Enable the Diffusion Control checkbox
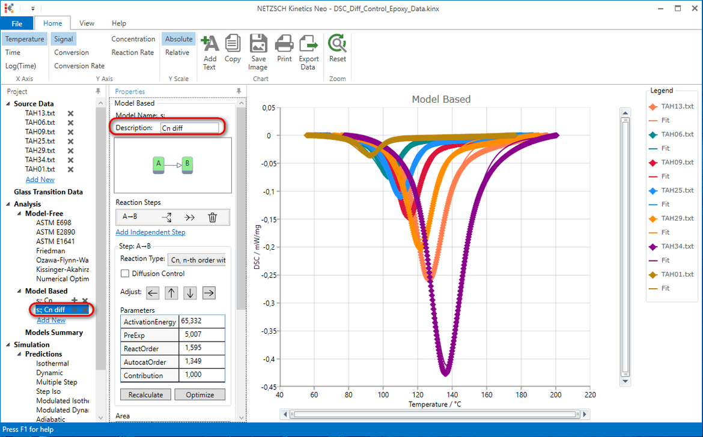Screen dimensions: 703x437 125,273
